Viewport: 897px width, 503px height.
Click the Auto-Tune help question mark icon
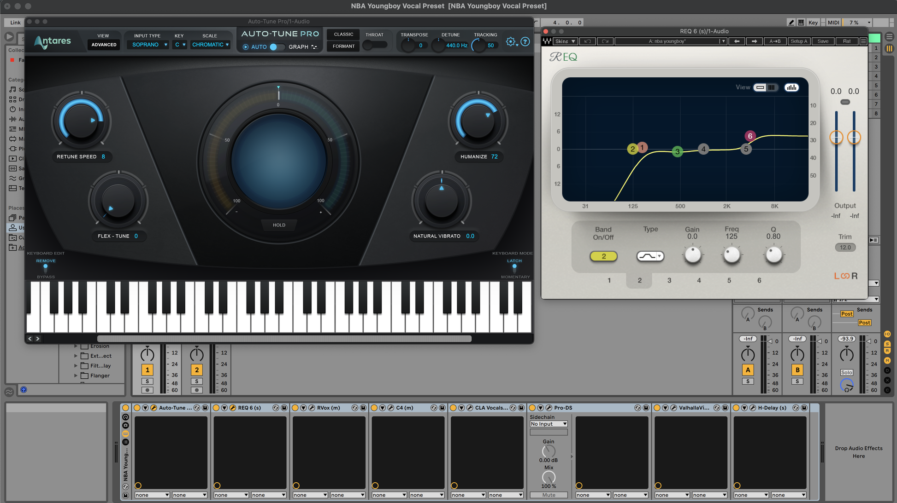tap(525, 41)
